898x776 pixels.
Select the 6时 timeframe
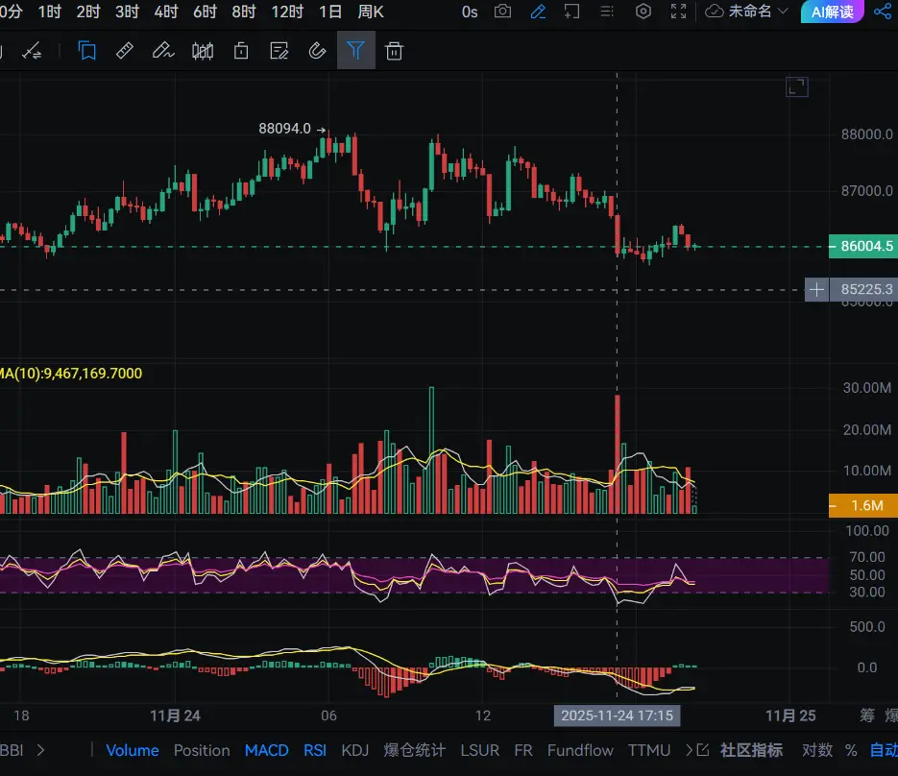[x=205, y=12]
